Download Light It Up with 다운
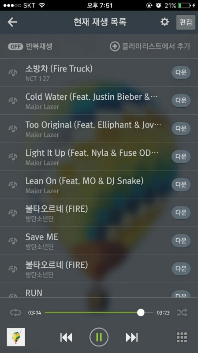The image size is (198, 353). (x=181, y=157)
